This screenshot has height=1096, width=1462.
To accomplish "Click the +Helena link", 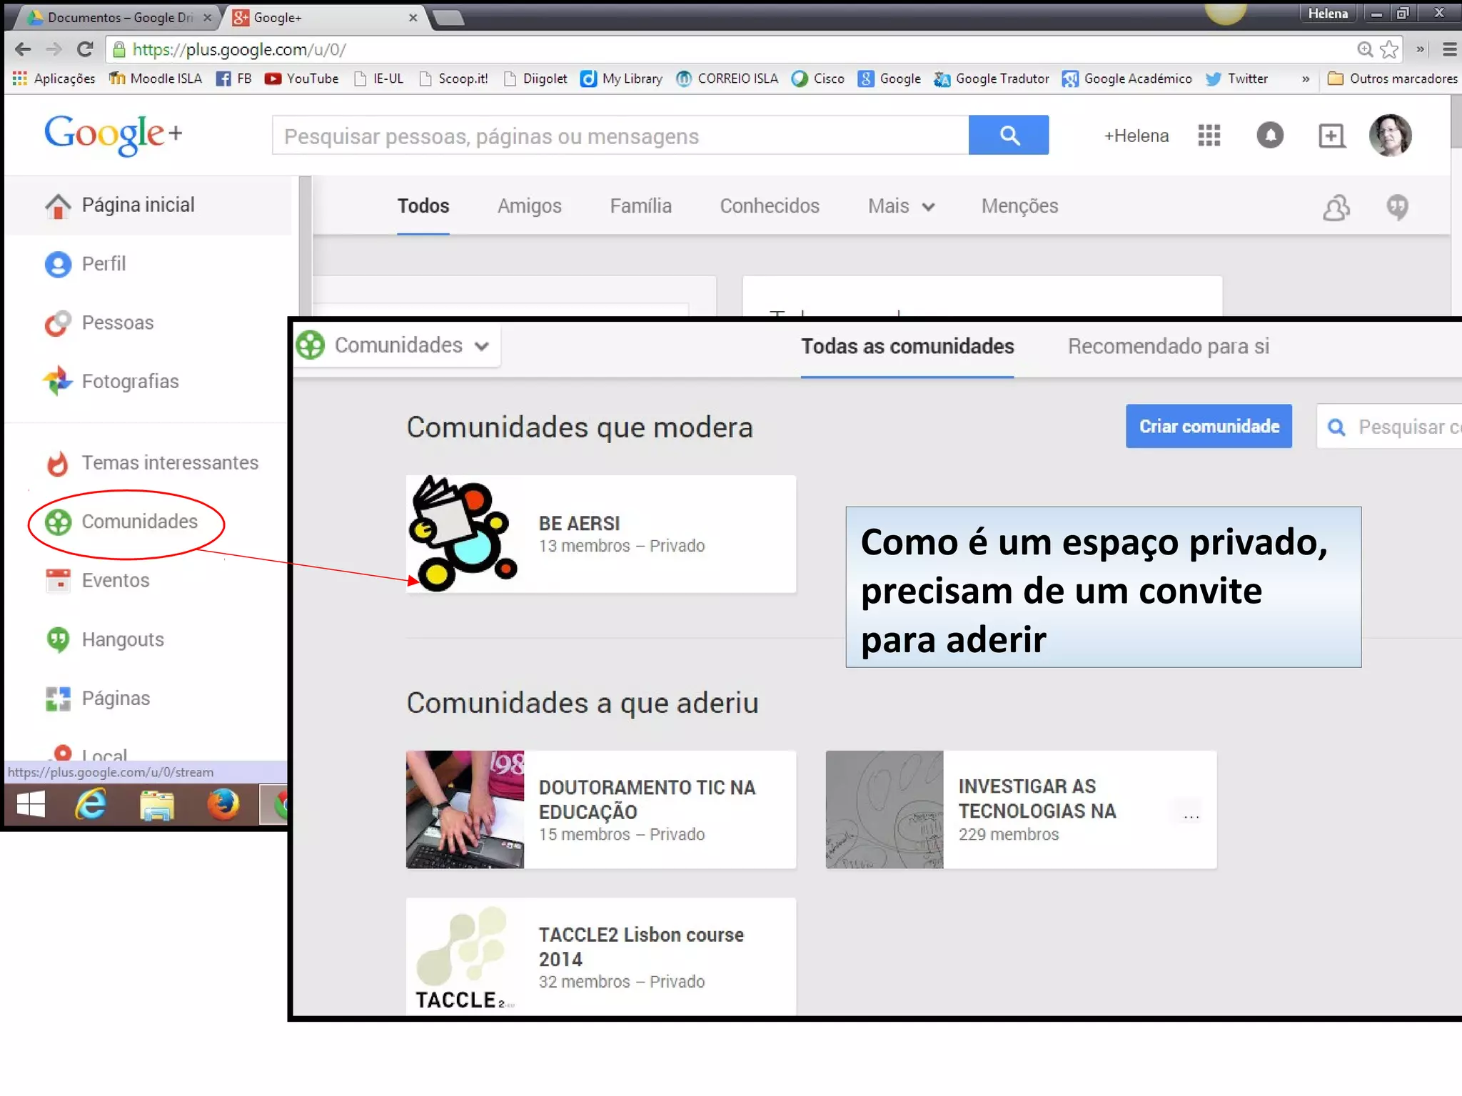I will [x=1136, y=136].
